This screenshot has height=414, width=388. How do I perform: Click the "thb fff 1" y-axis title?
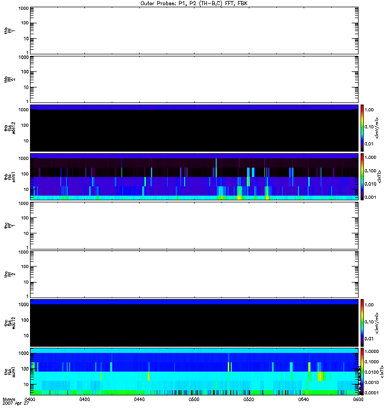point(10,31)
